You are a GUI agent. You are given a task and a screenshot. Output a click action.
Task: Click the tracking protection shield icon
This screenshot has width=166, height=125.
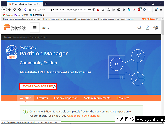[25, 10]
